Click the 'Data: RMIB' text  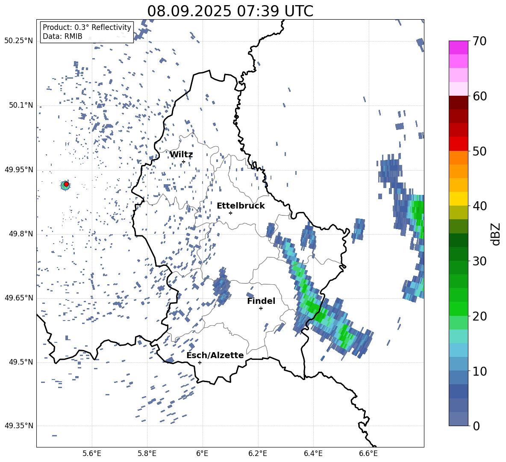[62, 36]
